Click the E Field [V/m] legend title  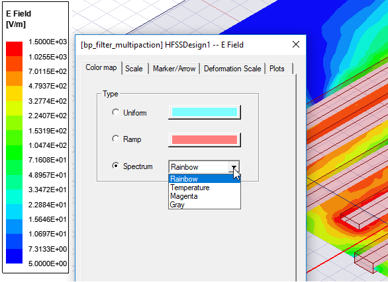click(x=19, y=18)
